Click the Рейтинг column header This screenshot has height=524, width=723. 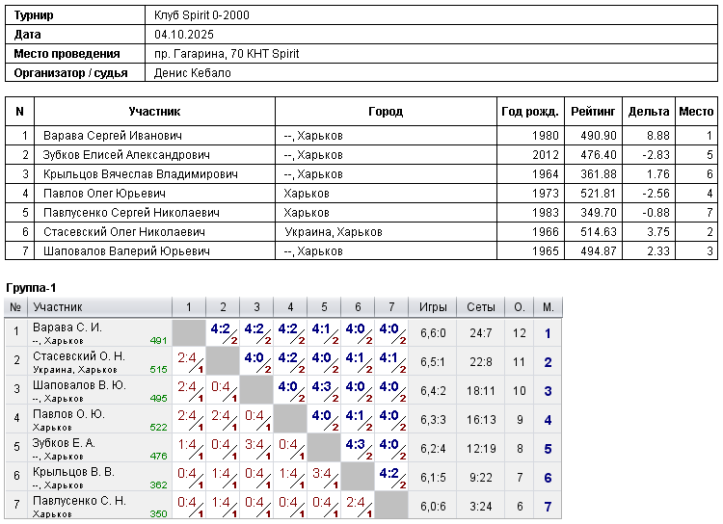593,111
